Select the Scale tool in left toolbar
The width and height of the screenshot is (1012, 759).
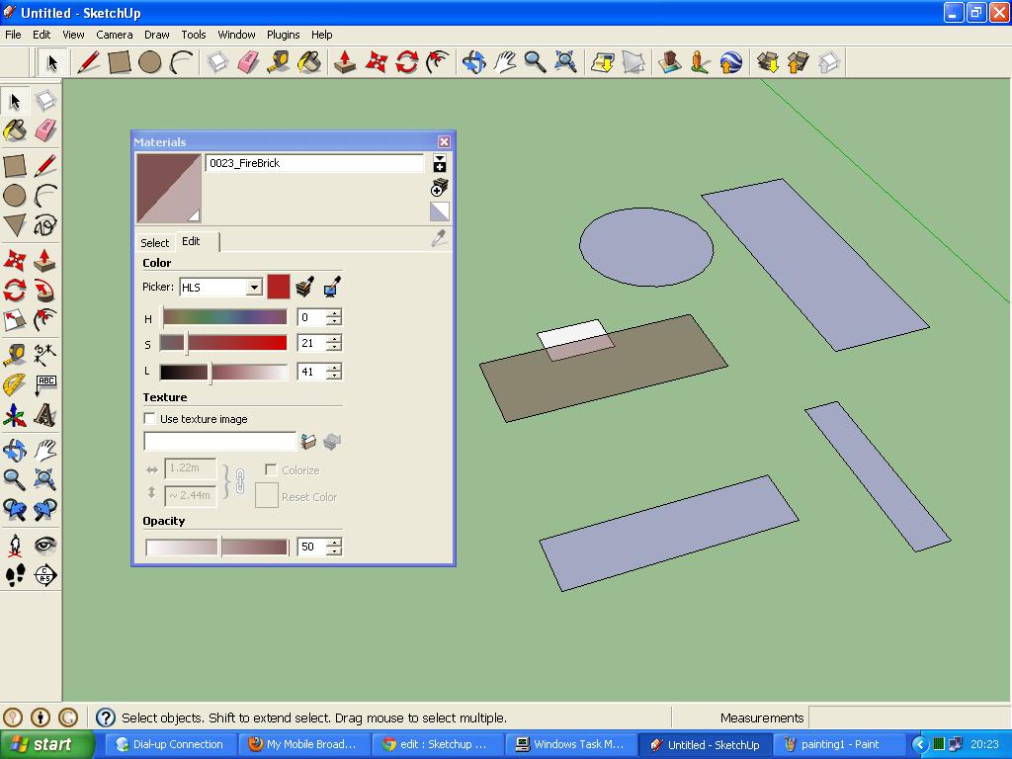(15, 320)
